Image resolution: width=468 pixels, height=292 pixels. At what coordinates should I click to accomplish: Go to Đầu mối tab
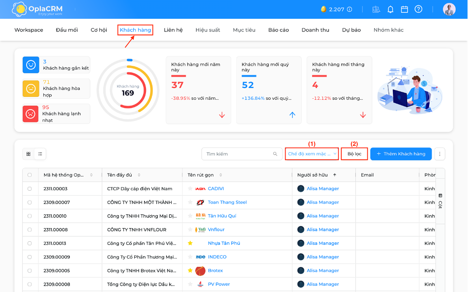point(67,30)
